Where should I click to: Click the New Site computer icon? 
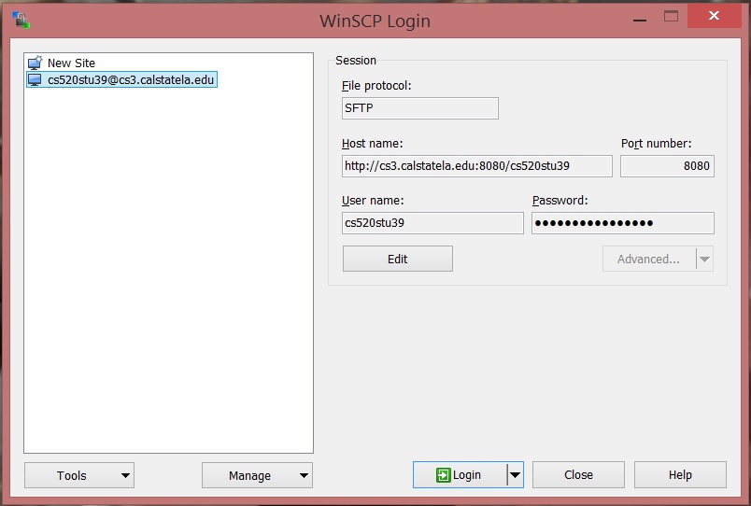click(x=35, y=63)
